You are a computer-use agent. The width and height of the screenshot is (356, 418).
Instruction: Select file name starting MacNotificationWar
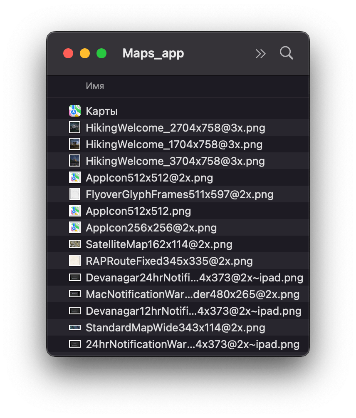coord(193,294)
